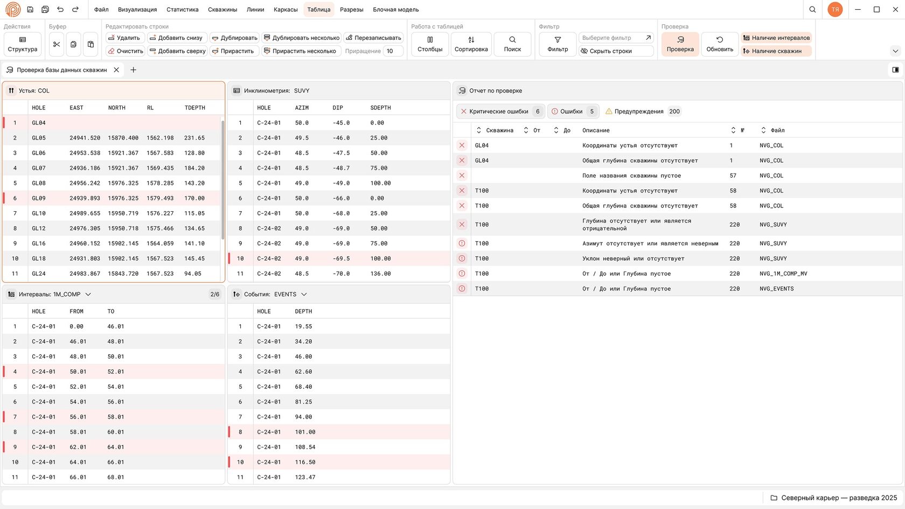Refresh check with Обновить
The width and height of the screenshot is (905, 509).
click(x=720, y=44)
